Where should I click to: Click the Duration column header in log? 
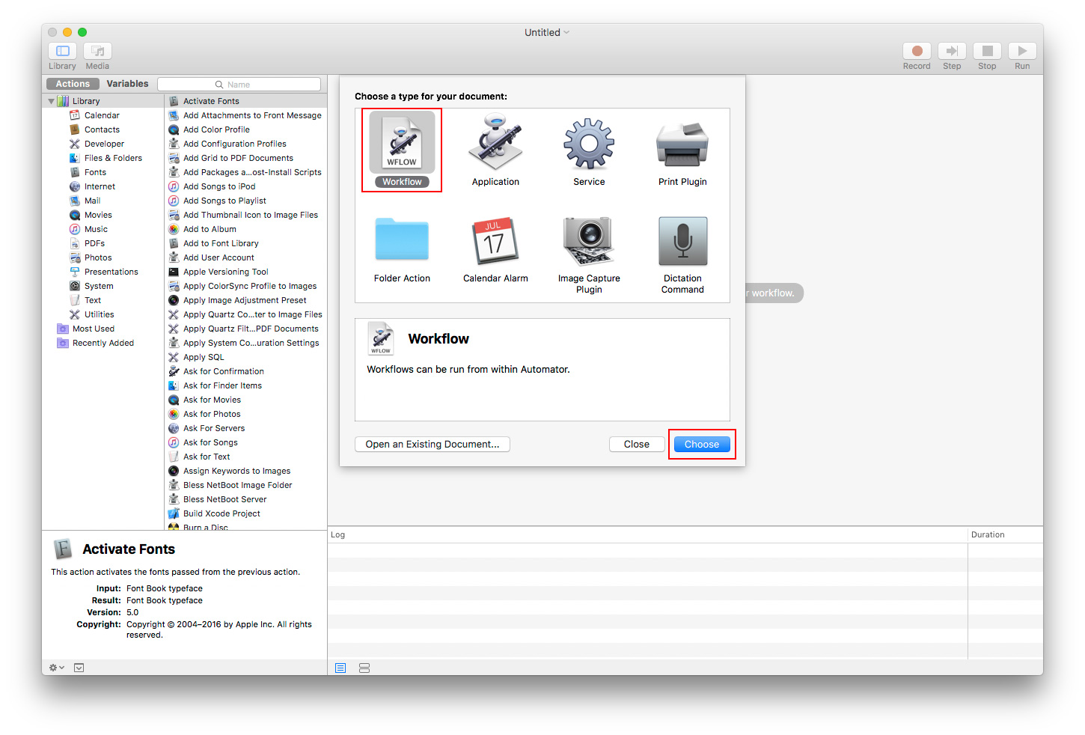[1005, 534]
